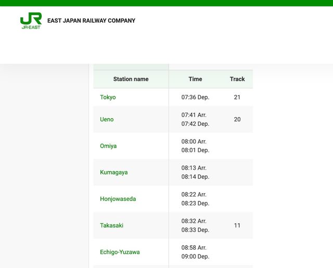
Task: Click Echigo-Yuzawa's 09:00 departure time
Action: coord(195,257)
